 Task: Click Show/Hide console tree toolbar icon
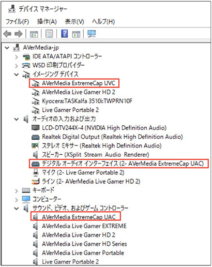34,34
